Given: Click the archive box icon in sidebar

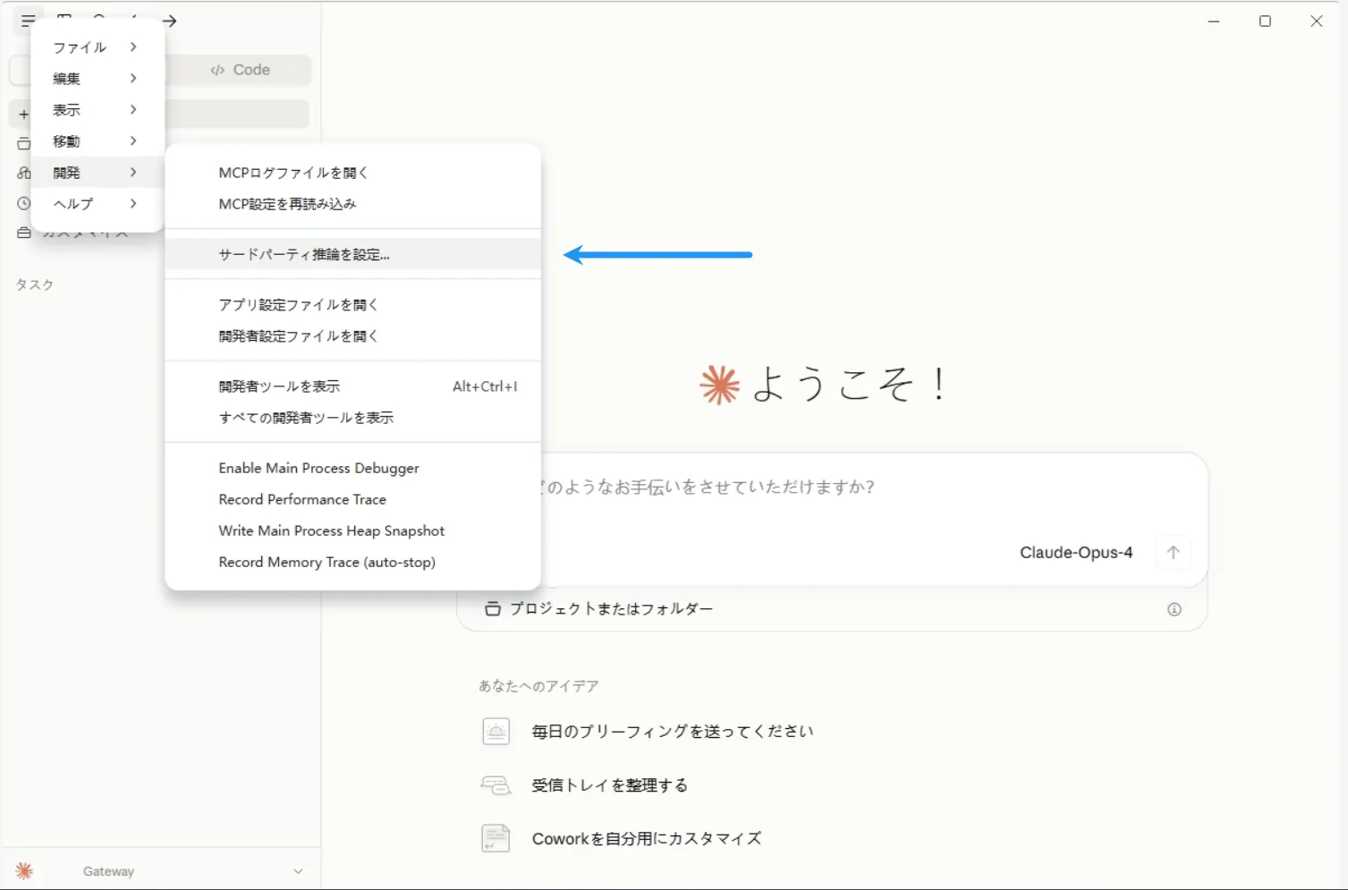Looking at the screenshot, I should 24,143.
